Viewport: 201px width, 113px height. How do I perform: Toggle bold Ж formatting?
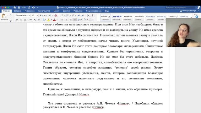coord(17,20)
